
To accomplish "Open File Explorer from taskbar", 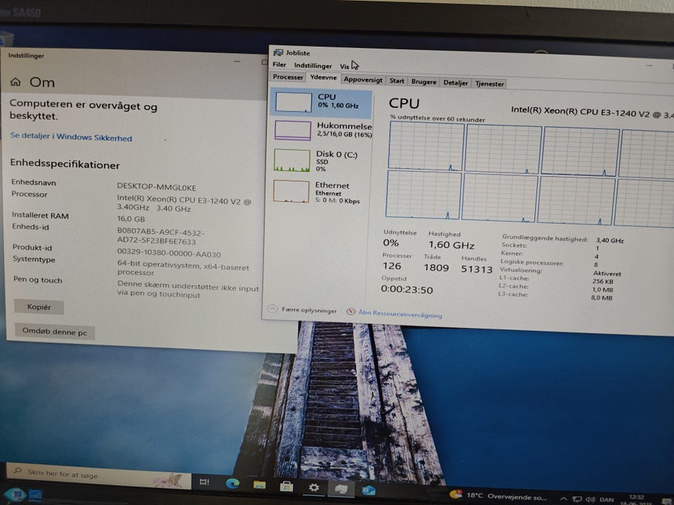I will 259,485.
